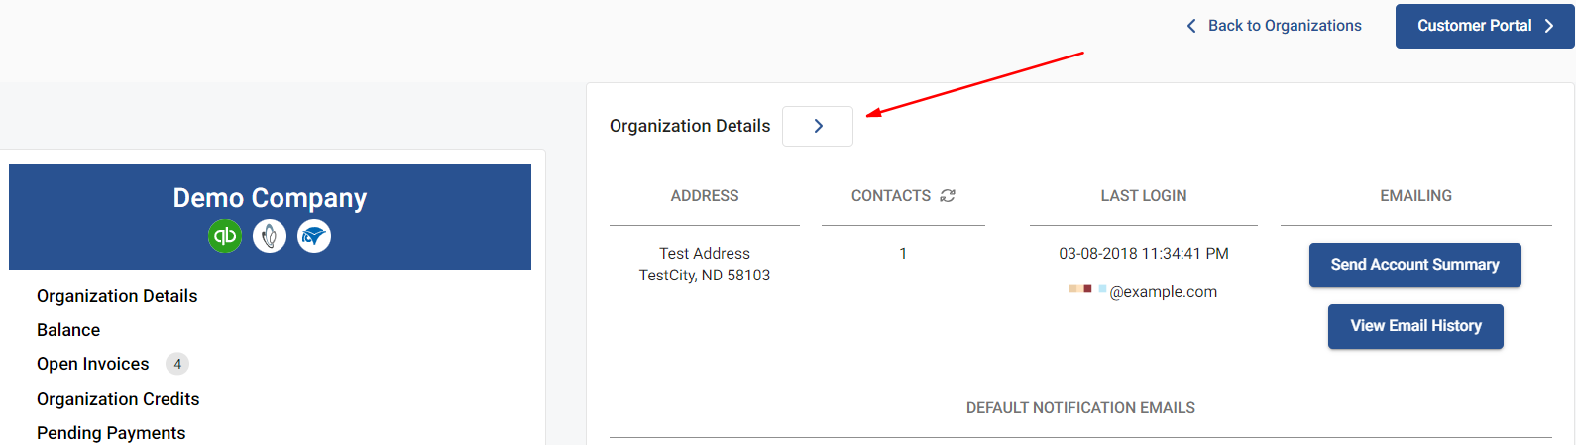
Task: Click the contacts count of 1
Action: coord(903,254)
